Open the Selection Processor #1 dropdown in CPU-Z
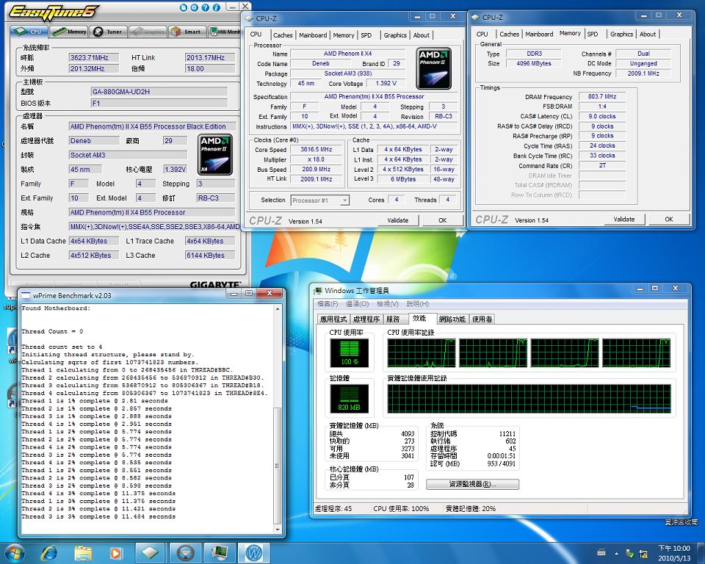The width and height of the screenshot is (705, 564). coord(320,200)
